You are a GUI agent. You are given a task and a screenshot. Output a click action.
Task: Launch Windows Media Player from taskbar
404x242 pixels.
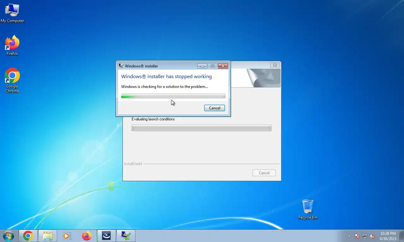67,236
